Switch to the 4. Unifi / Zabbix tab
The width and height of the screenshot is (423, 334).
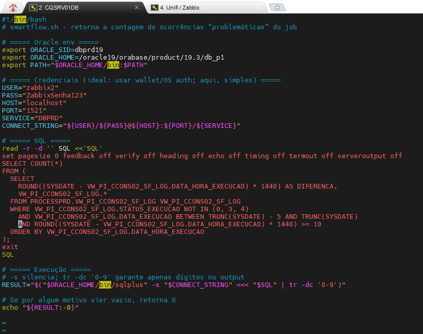[187, 8]
